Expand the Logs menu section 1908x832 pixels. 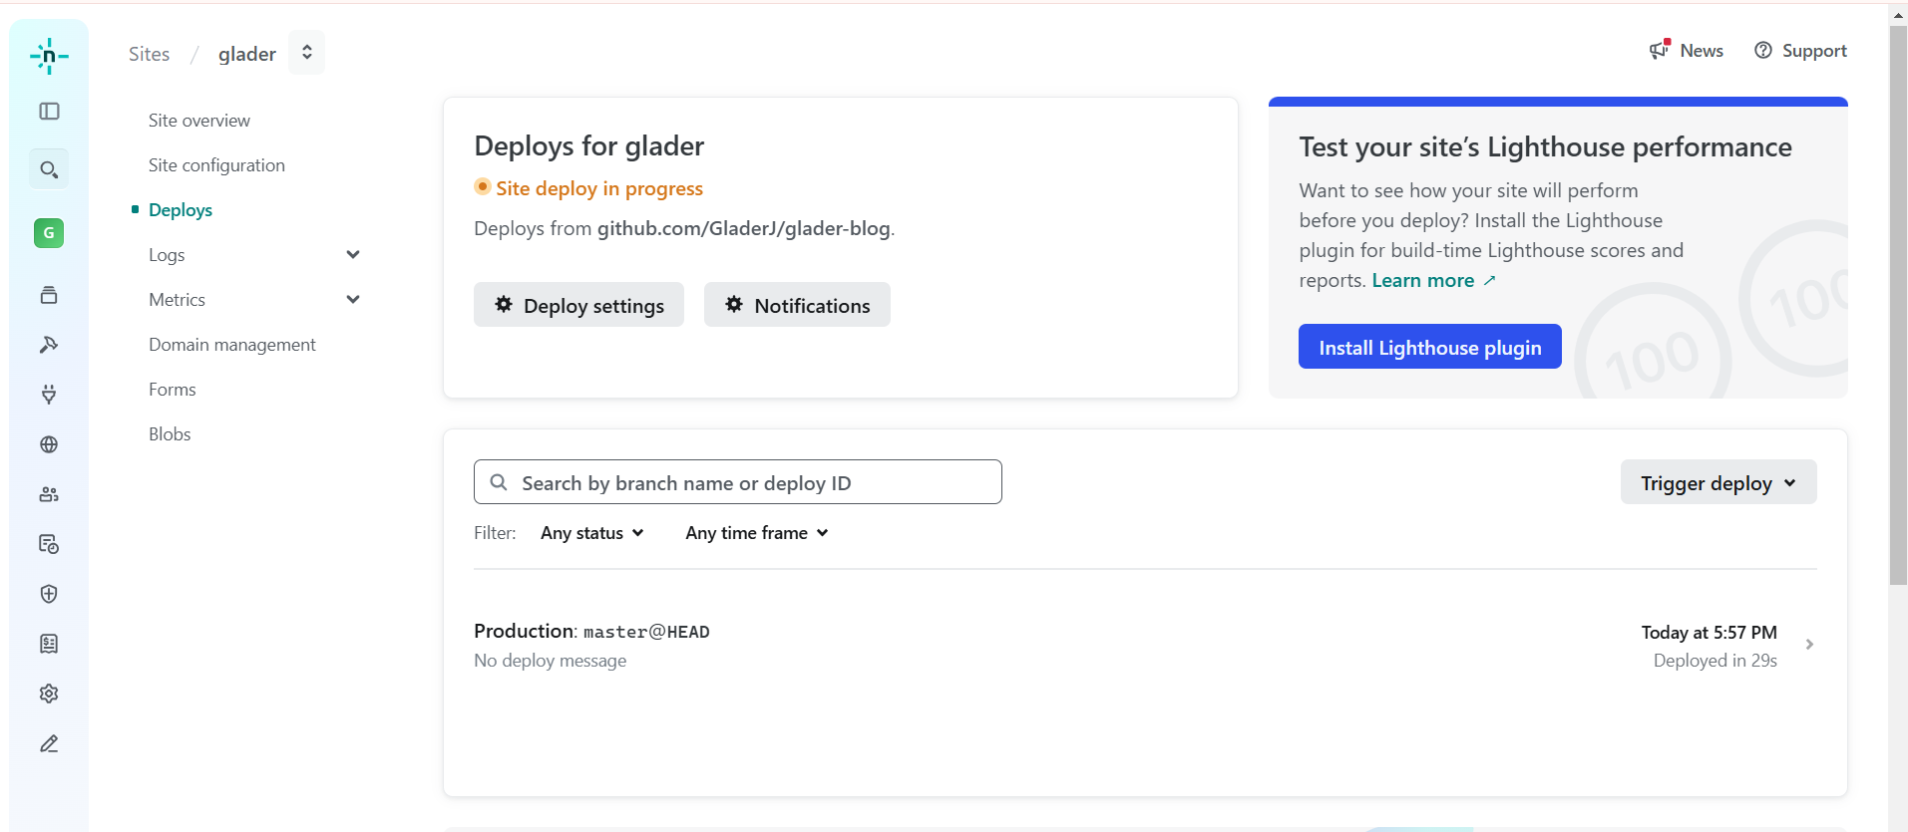(352, 255)
